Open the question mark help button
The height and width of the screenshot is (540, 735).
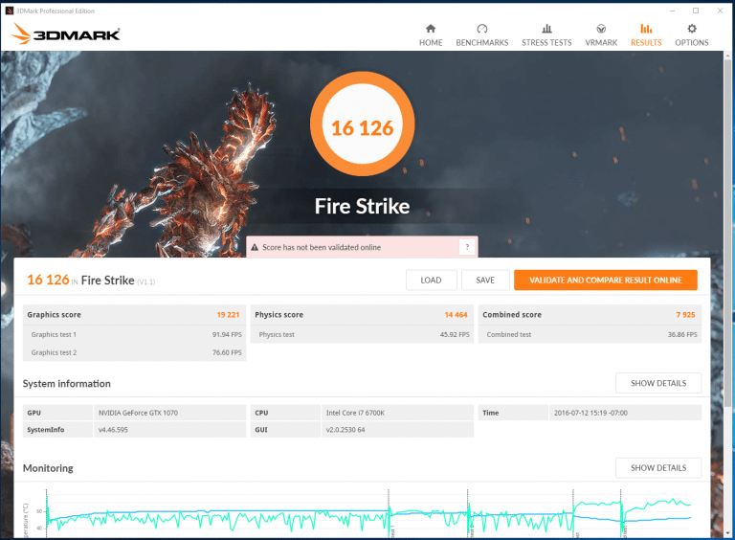(x=467, y=247)
